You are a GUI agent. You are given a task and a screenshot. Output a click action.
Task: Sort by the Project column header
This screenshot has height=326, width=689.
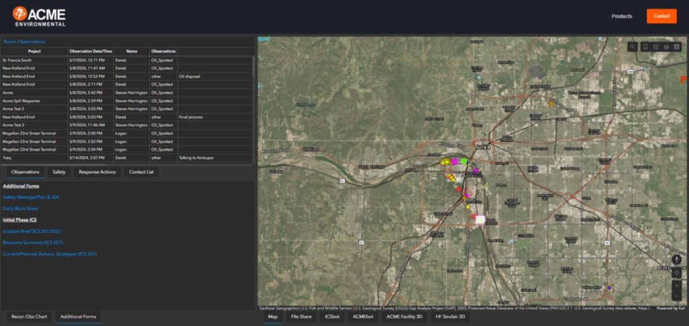click(34, 51)
